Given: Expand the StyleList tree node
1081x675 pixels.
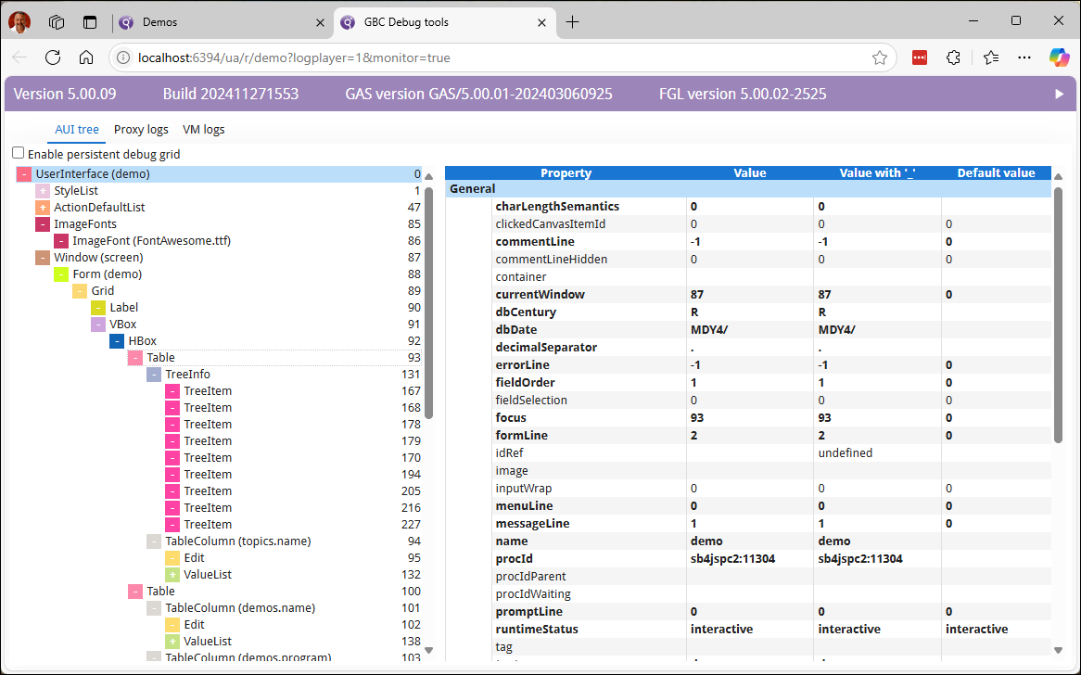Looking at the screenshot, I should coord(43,191).
